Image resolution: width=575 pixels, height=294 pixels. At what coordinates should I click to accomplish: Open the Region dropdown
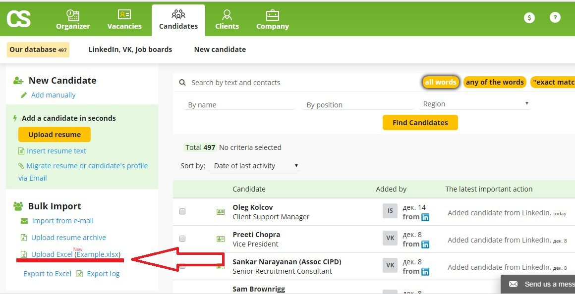(x=475, y=103)
